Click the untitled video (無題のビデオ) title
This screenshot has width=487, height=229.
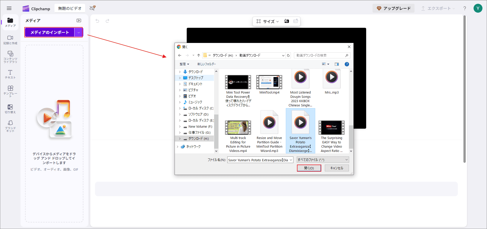[x=70, y=8]
